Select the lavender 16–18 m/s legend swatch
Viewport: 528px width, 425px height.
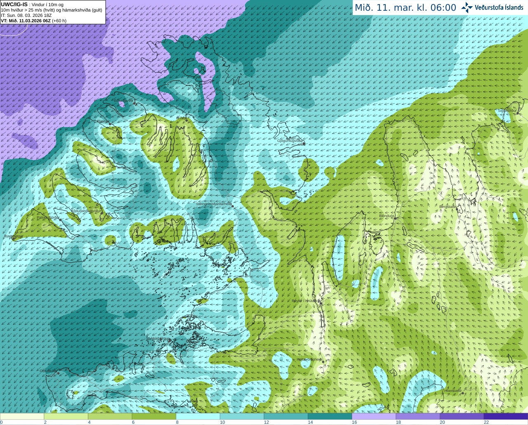(374, 416)
